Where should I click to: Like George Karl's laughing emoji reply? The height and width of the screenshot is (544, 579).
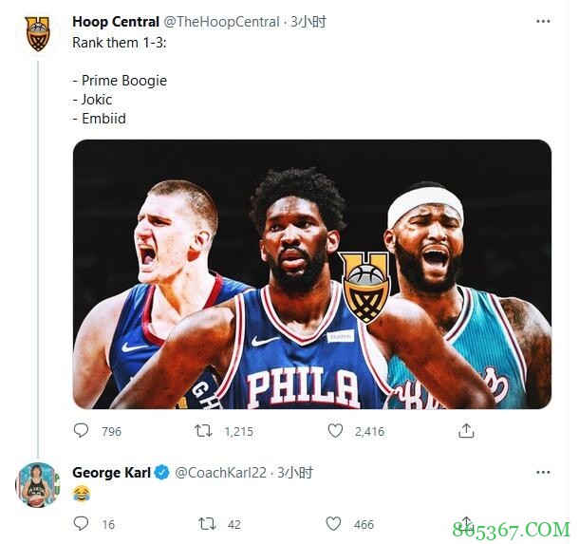(x=335, y=523)
